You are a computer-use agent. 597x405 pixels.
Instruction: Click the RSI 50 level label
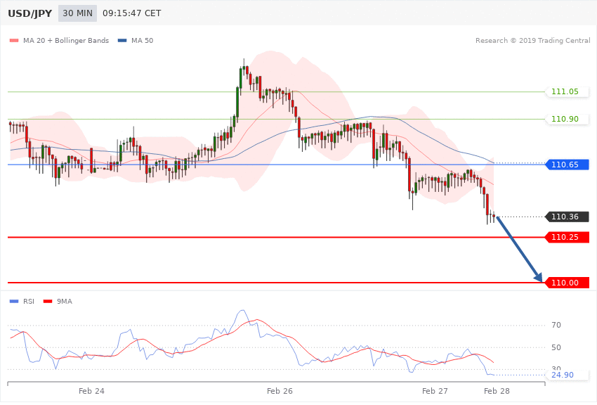[x=556, y=347]
